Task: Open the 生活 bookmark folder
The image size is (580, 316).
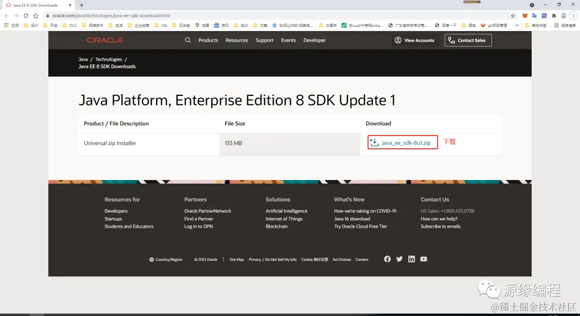Action: pyautogui.click(x=115, y=26)
